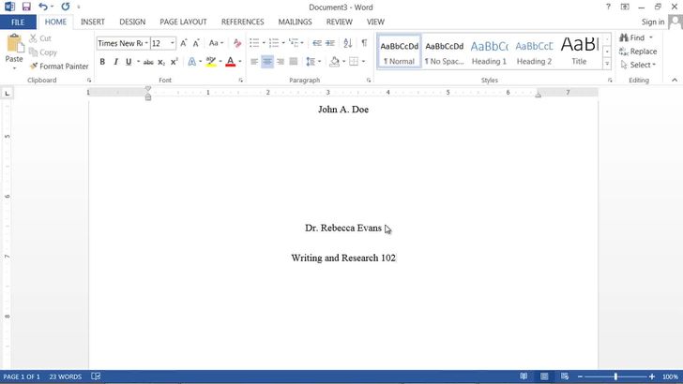Apply the No Spacing style

(x=445, y=52)
